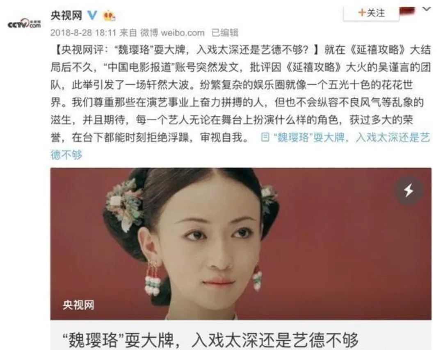Click the article icon before blue link
The height and width of the screenshot is (350, 443).
tap(265, 138)
